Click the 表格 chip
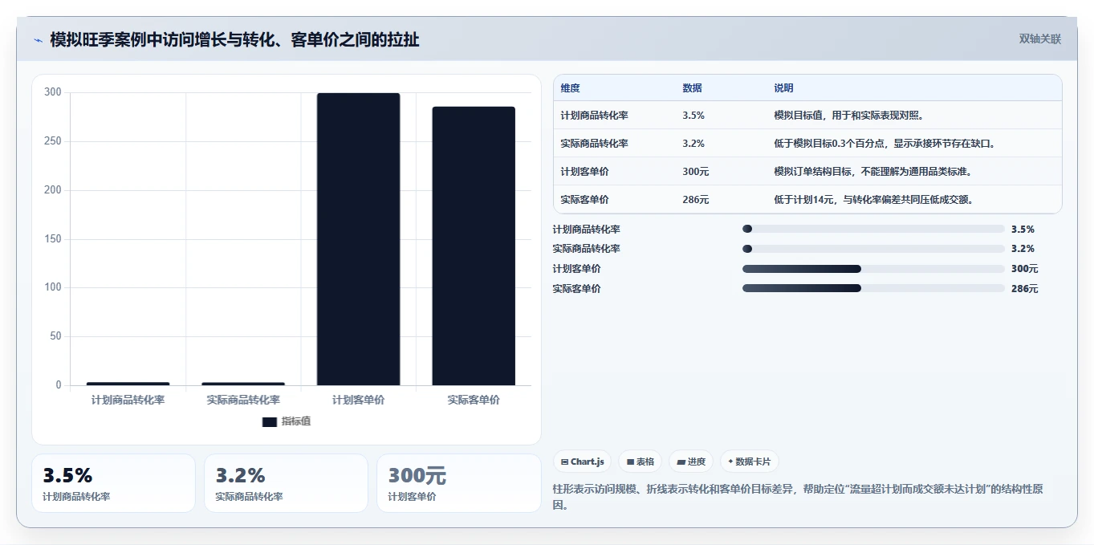 pos(640,462)
